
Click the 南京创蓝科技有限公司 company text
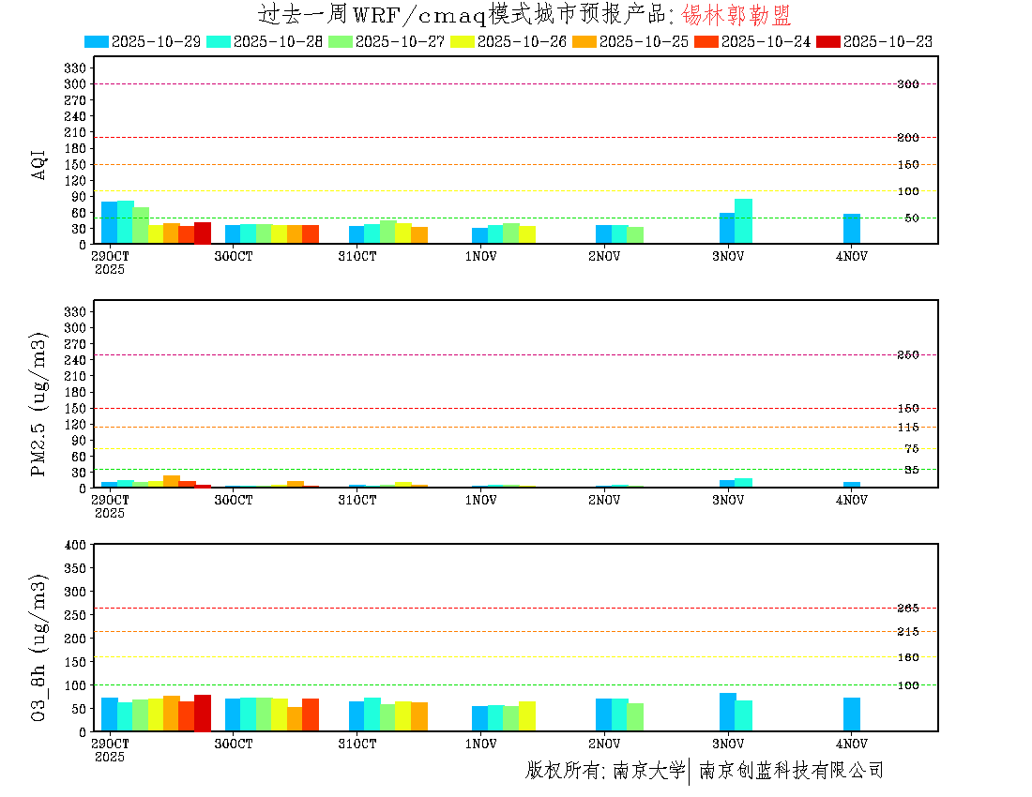click(791, 771)
